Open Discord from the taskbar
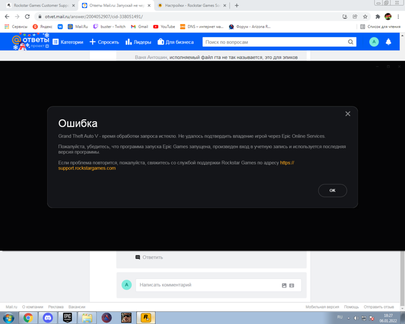 click(x=48, y=317)
